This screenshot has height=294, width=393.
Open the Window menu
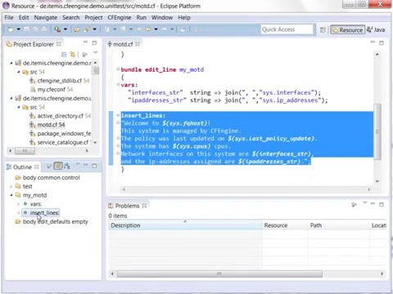pos(162,17)
